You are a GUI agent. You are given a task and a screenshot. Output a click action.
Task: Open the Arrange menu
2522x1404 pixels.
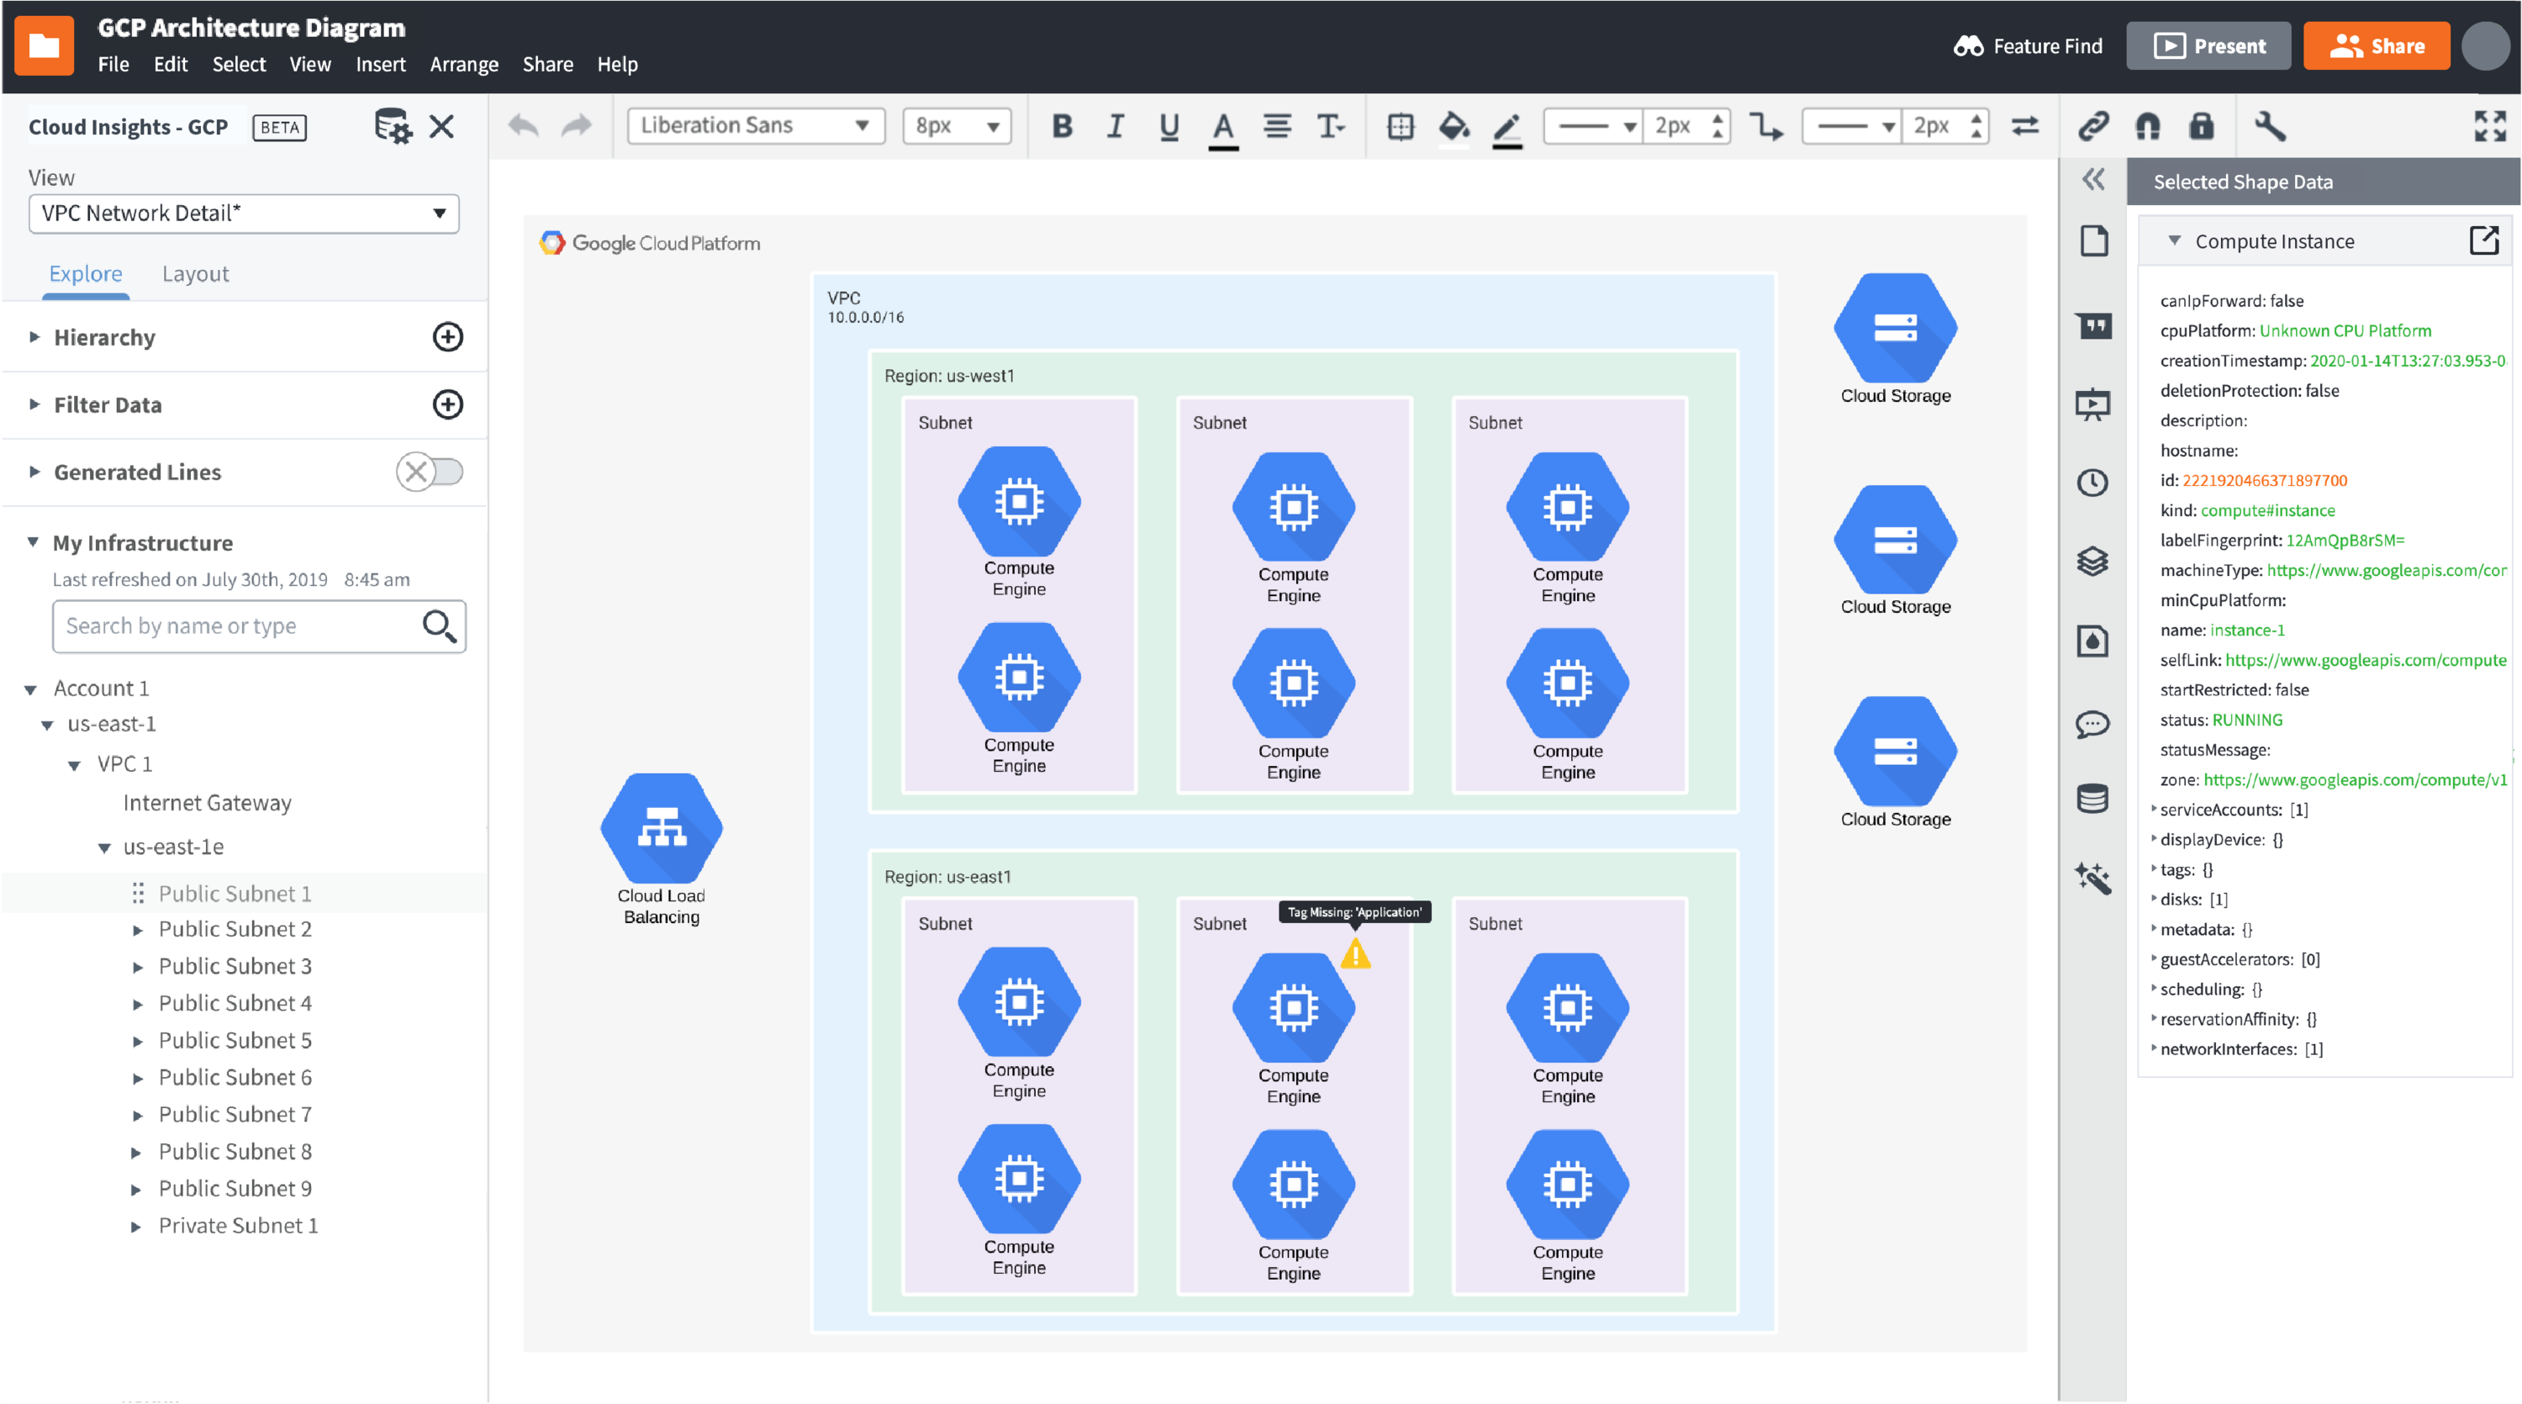464,65
